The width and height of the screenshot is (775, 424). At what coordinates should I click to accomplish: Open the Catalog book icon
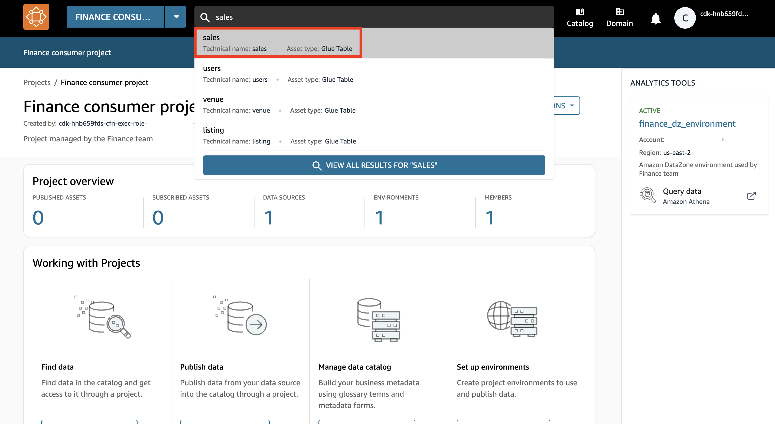[x=579, y=12]
